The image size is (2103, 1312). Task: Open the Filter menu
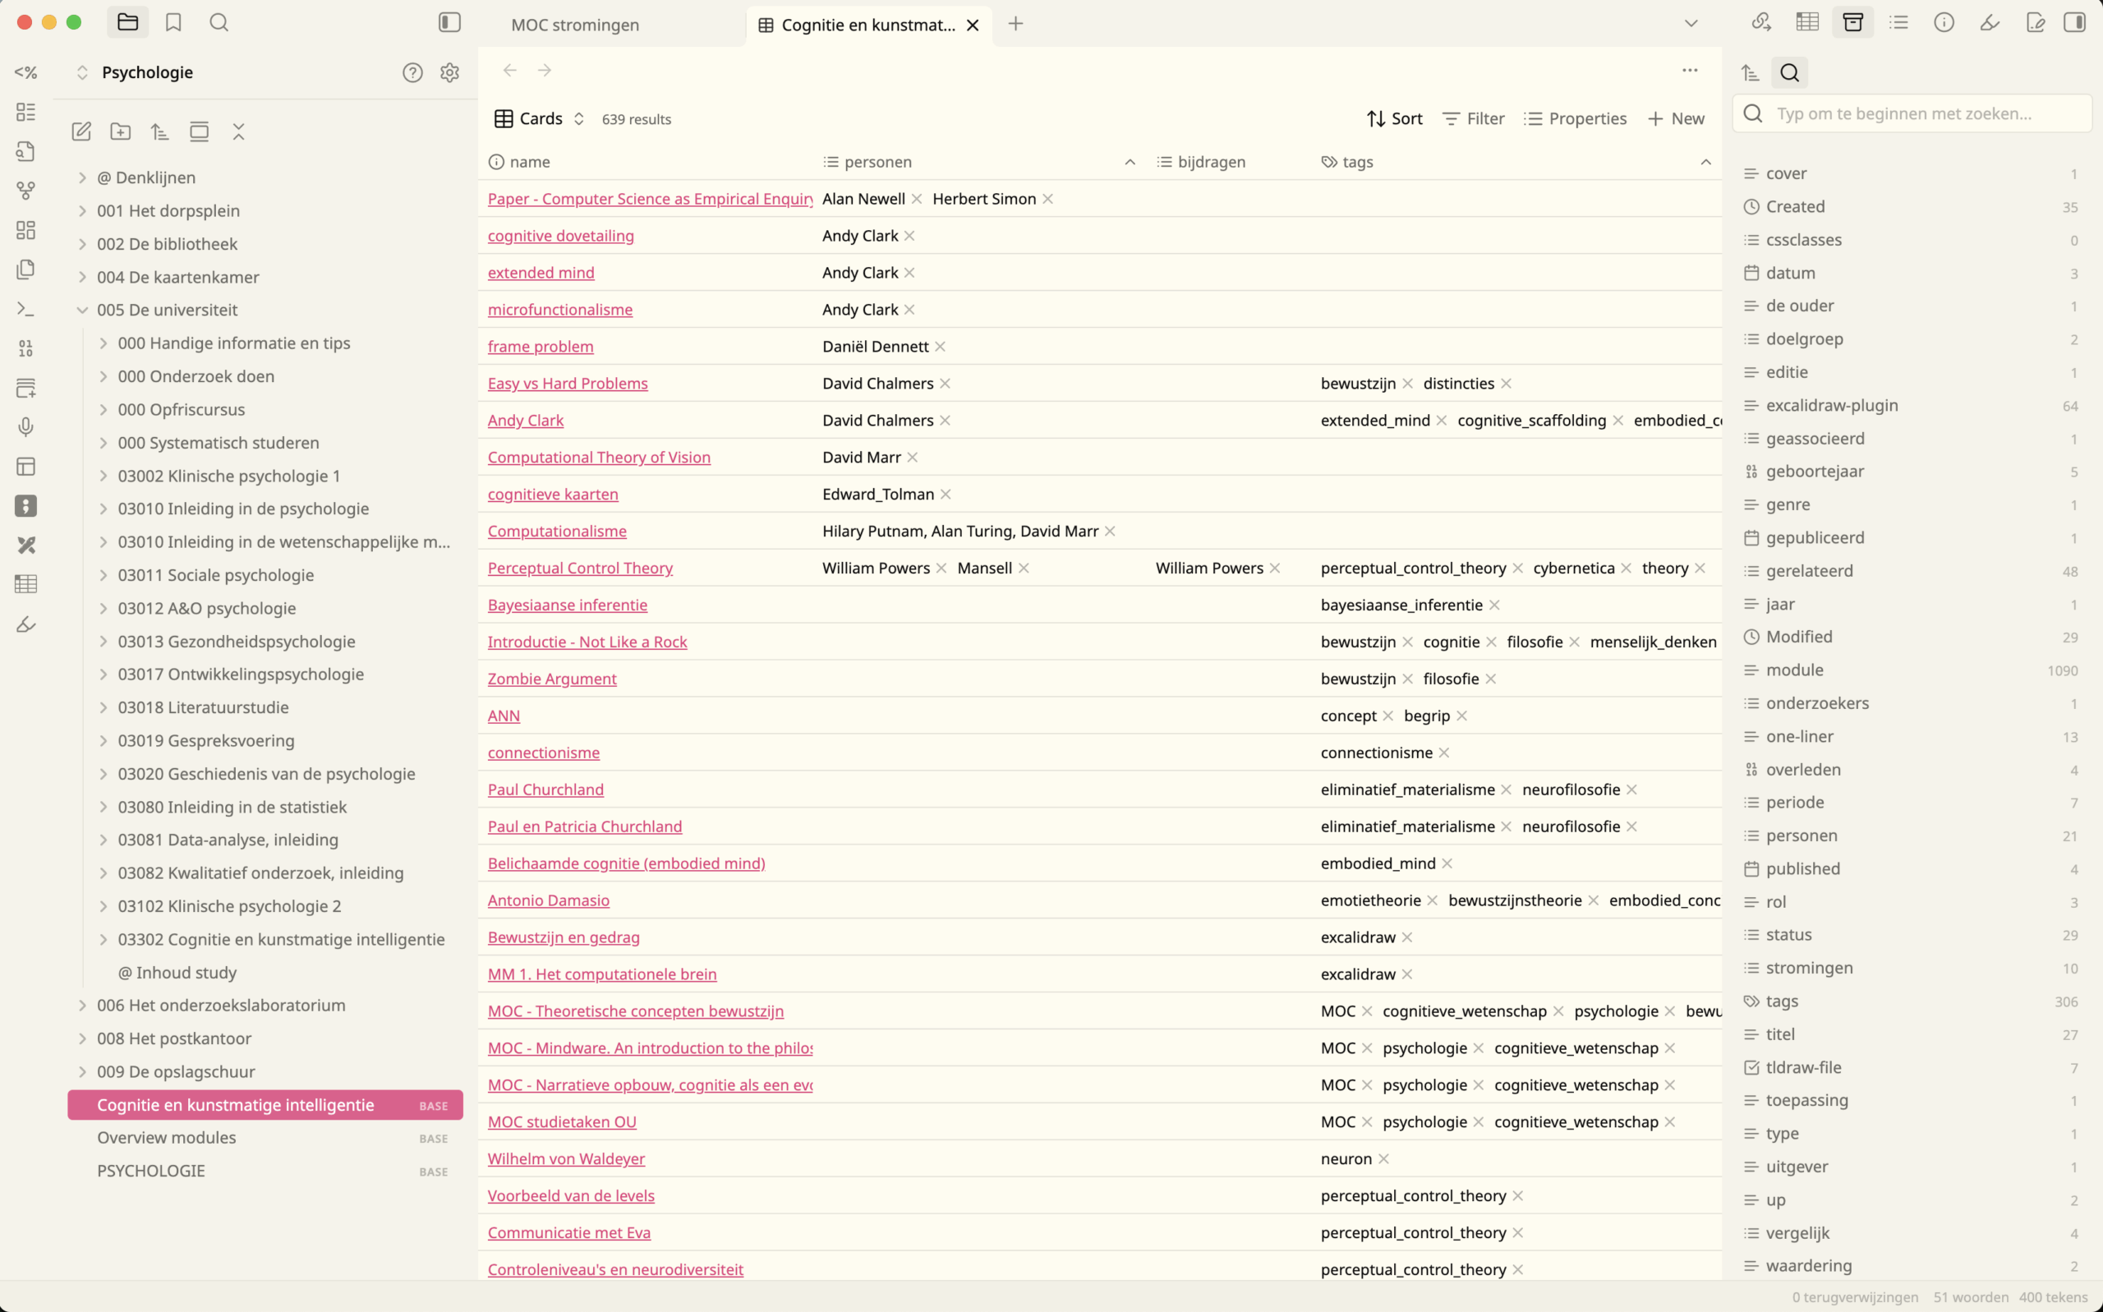(1473, 119)
